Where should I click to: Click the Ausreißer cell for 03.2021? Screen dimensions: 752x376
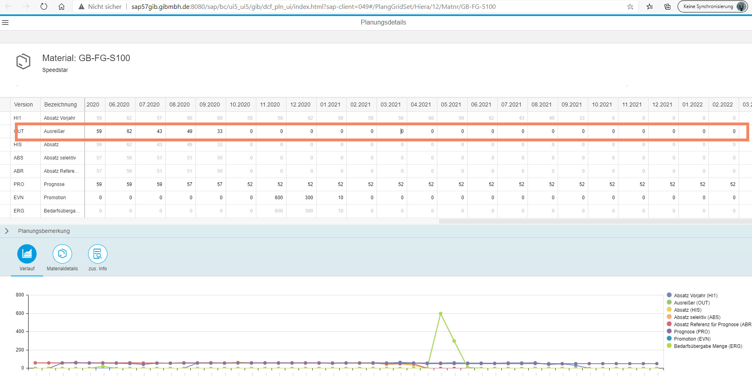click(391, 131)
